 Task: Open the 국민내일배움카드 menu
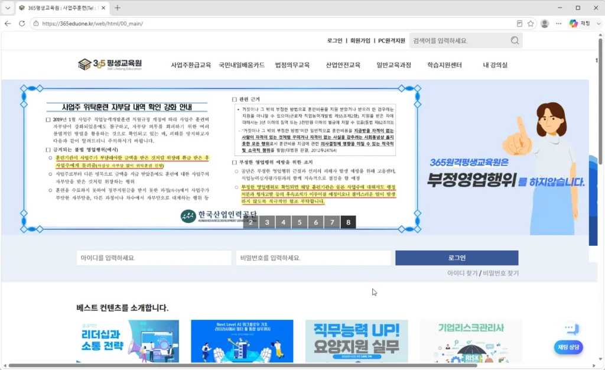click(242, 65)
